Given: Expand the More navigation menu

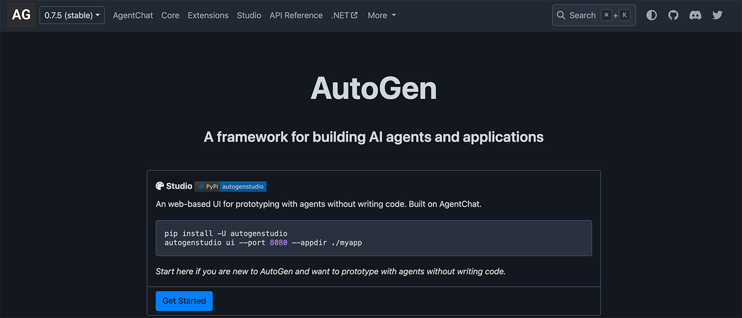Looking at the screenshot, I should [382, 15].
